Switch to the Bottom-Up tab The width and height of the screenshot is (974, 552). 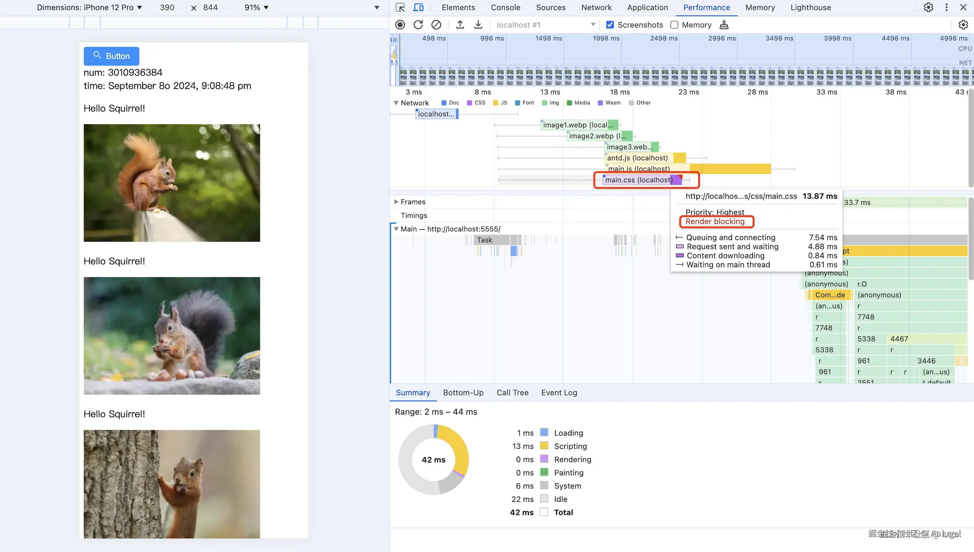tap(463, 393)
